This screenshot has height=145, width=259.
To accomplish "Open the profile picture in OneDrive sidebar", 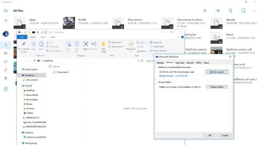I will pyautogui.click(x=6, y=34).
